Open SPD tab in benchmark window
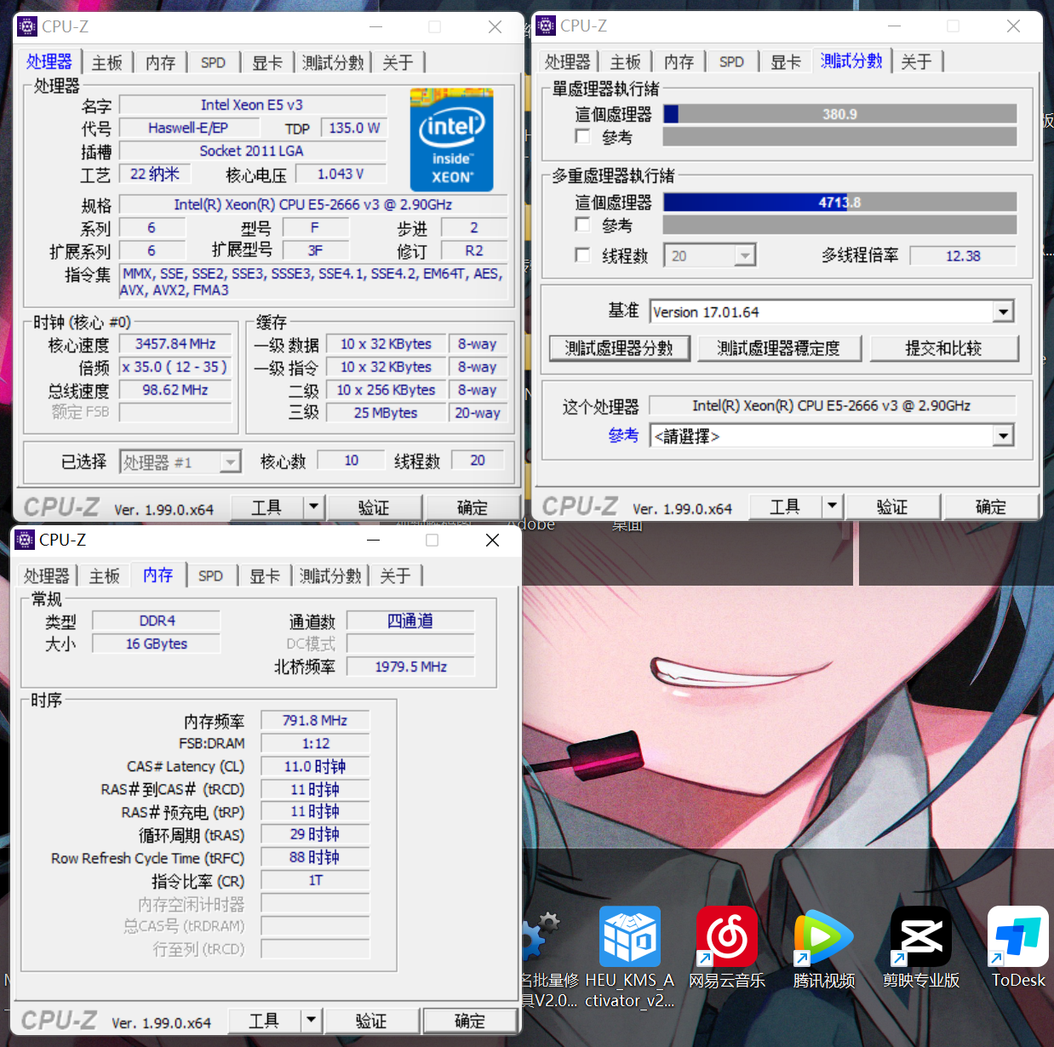This screenshot has height=1047, width=1054. pos(731,62)
